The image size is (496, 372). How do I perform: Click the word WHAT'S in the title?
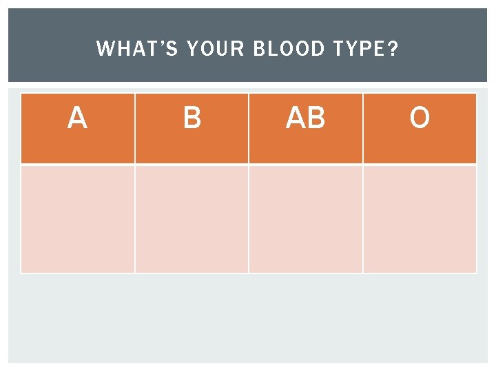[137, 48]
